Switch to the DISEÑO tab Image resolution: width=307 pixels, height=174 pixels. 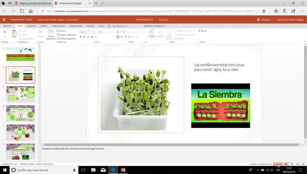click(44, 26)
